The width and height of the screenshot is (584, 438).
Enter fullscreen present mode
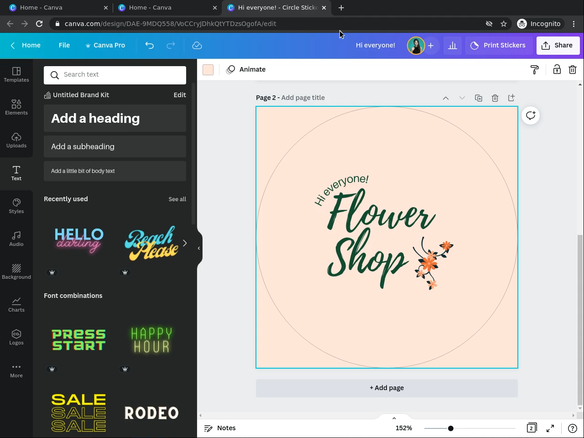[x=550, y=428]
